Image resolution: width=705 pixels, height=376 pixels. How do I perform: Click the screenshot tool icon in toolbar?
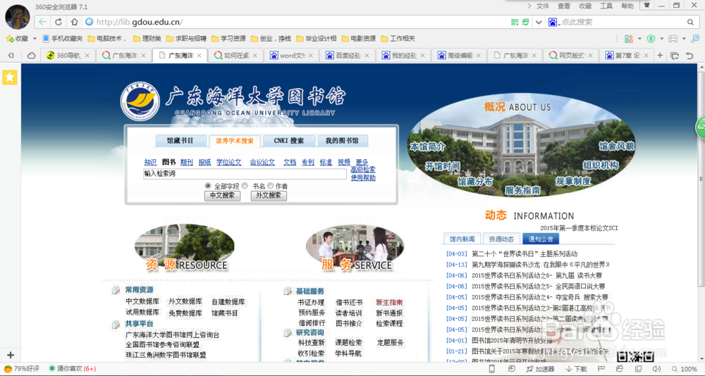pyautogui.click(x=673, y=39)
